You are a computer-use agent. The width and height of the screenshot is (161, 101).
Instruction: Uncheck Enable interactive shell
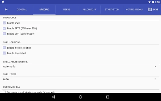pyautogui.click(x=4, y=48)
